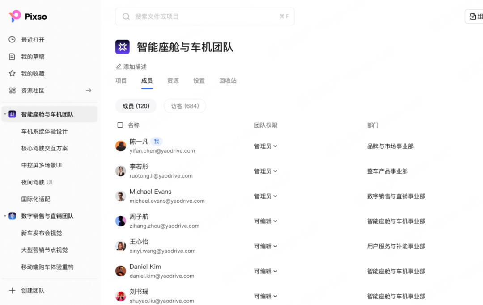Click 智能座舱与车机团队 sidebar team icon
The width and height of the screenshot is (483, 305).
13,114
